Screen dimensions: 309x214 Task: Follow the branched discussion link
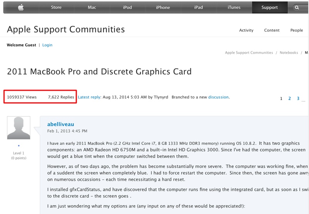pyautogui.click(x=218, y=97)
